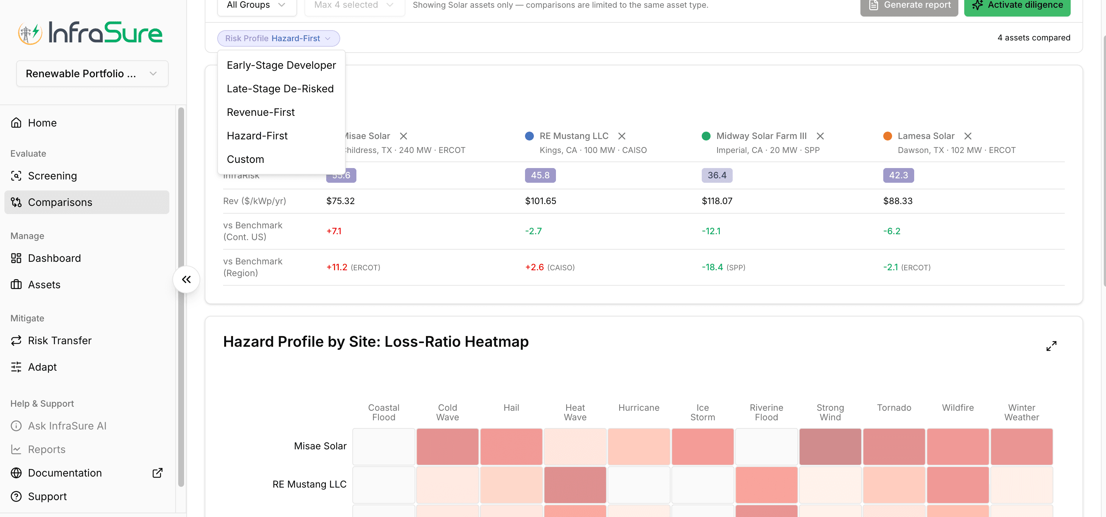Image resolution: width=1106 pixels, height=517 pixels.
Task: Click the Ask InfraSure AI info icon
Action: (x=16, y=426)
